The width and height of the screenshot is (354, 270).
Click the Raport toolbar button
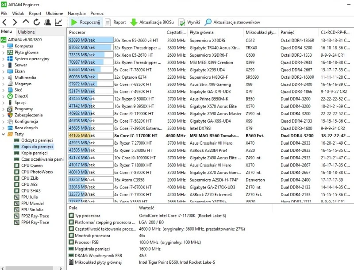point(115,22)
